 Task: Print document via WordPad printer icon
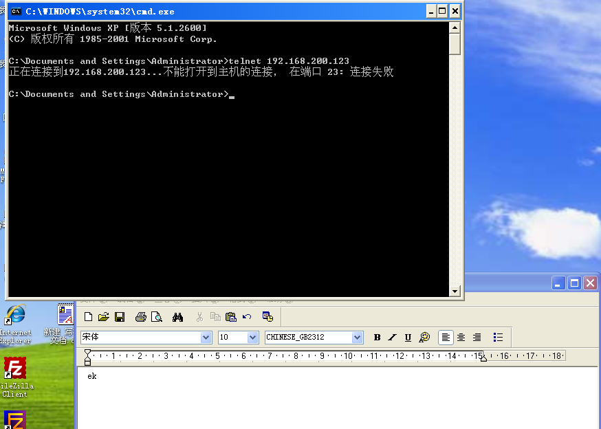tap(141, 317)
